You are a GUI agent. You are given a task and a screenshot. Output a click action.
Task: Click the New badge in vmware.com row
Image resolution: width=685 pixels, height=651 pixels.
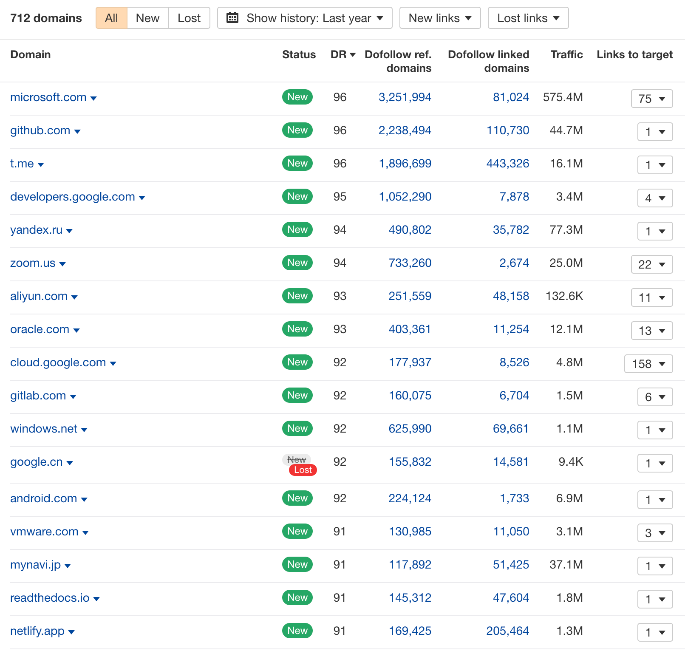[x=297, y=531]
